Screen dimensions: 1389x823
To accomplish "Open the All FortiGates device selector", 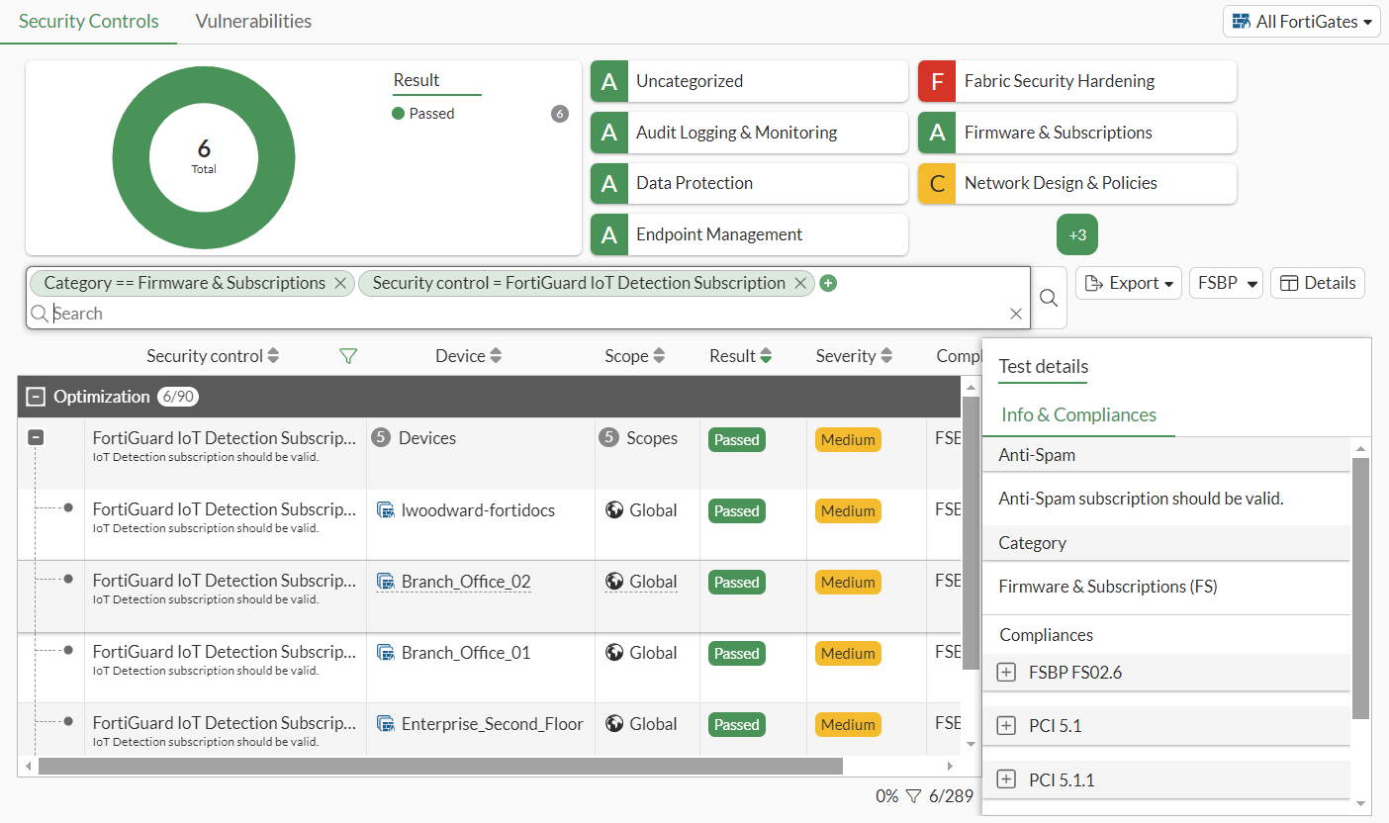I will point(1301,21).
